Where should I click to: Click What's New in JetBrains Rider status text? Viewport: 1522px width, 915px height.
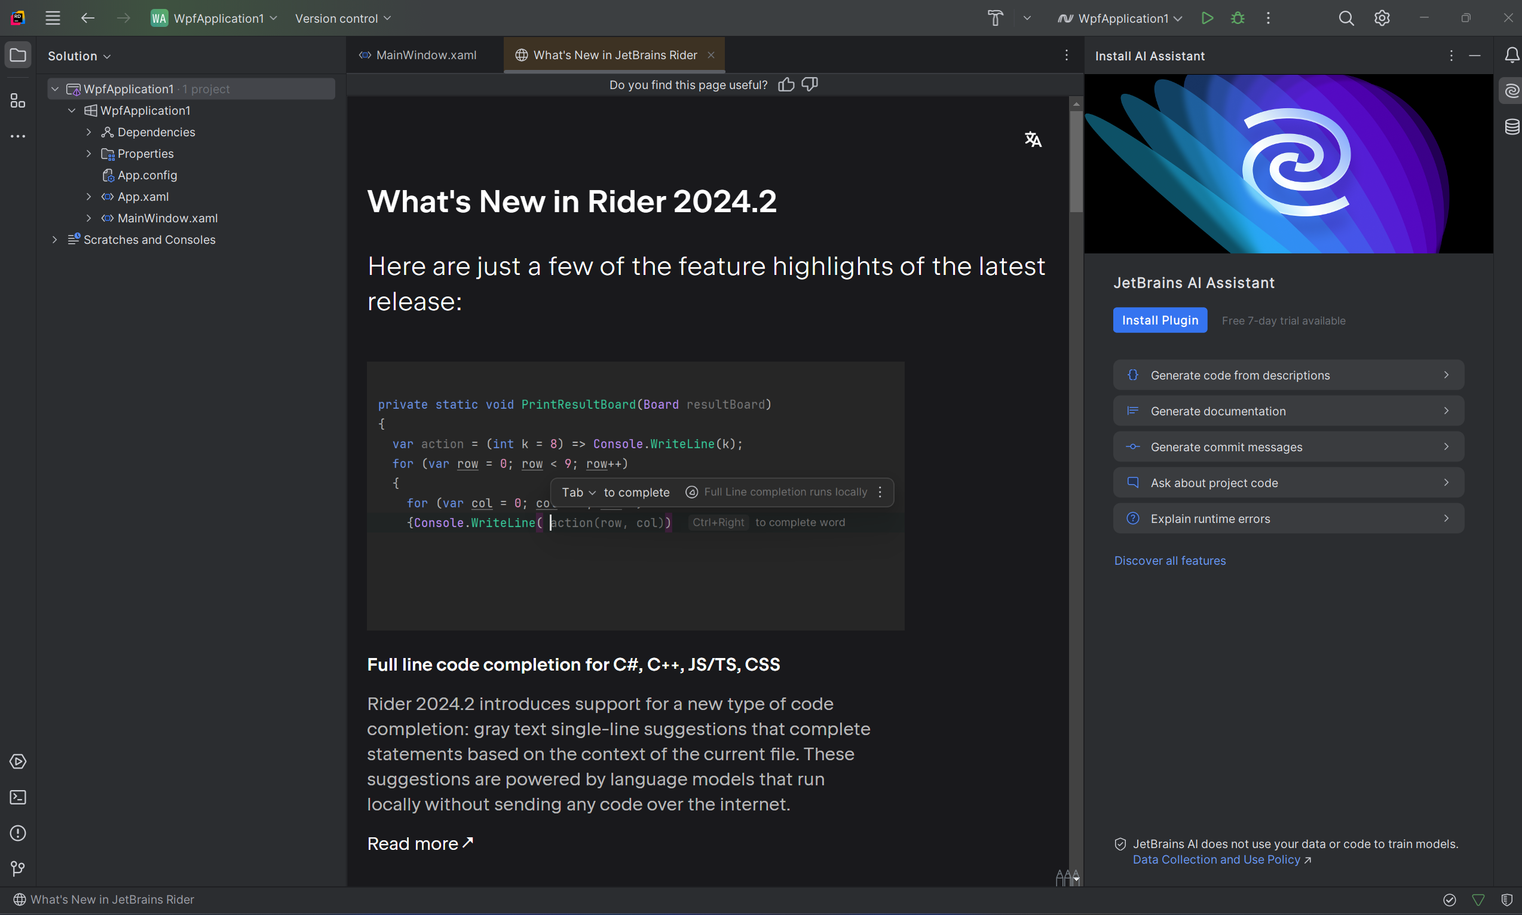[112, 899]
